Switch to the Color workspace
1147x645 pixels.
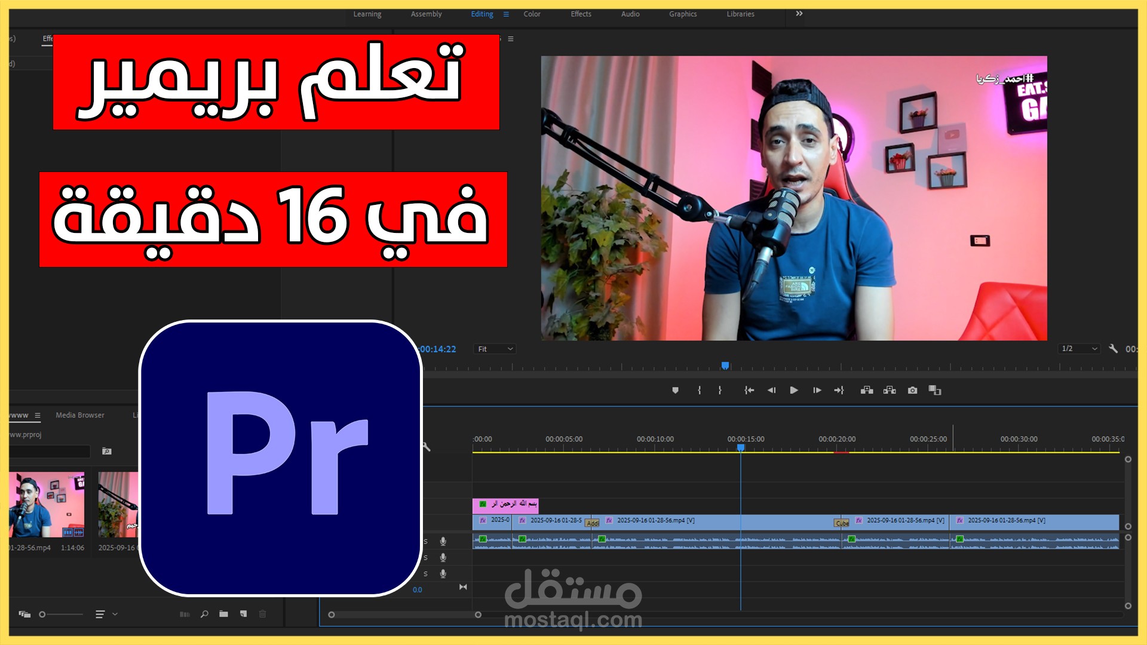coord(532,14)
